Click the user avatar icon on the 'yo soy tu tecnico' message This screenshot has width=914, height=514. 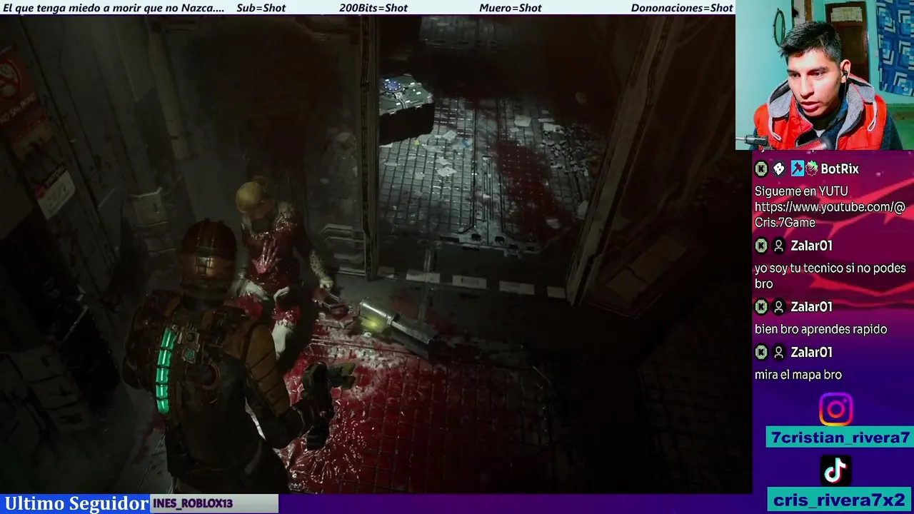coord(779,246)
